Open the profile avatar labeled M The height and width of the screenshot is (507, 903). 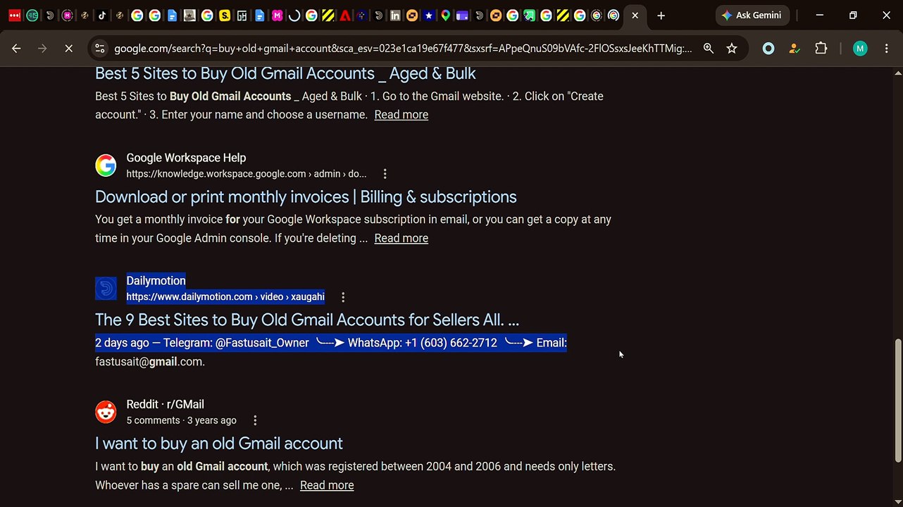point(859,49)
